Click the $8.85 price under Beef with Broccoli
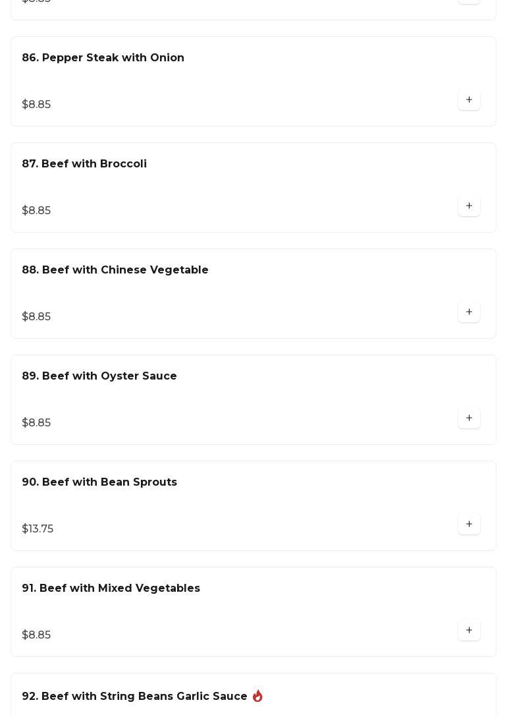This screenshot has width=507, height=717. [36, 211]
